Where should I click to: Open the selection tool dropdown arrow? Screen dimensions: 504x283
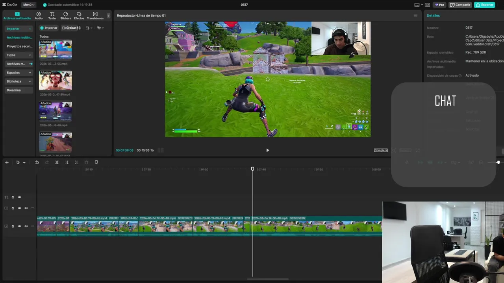tap(24, 163)
